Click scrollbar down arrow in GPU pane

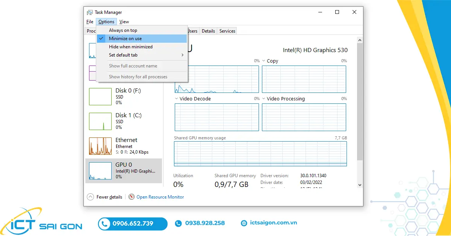click(x=360, y=185)
